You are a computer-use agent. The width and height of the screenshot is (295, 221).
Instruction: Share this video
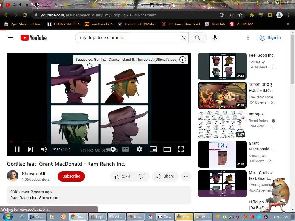coord(165,176)
